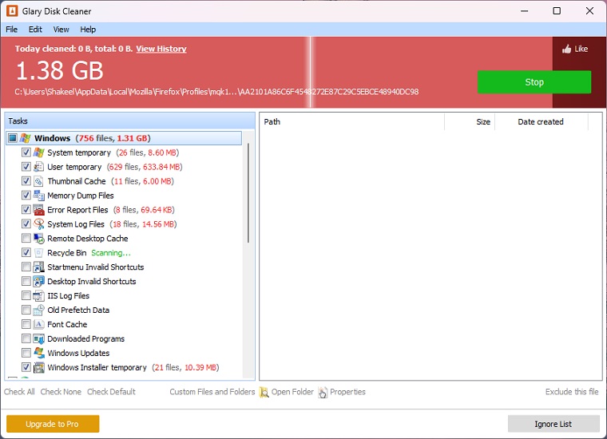Viewport: 607px width, 439px height.
Task: Click Exclude this file
Action: [572, 392]
